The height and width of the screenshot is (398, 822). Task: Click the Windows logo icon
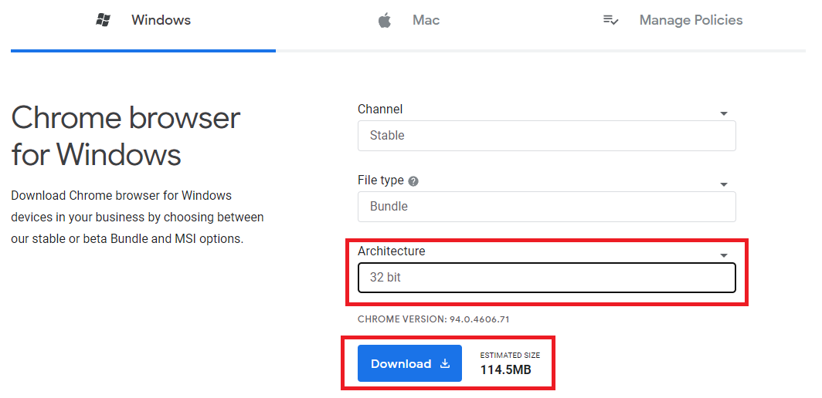click(103, 20)
